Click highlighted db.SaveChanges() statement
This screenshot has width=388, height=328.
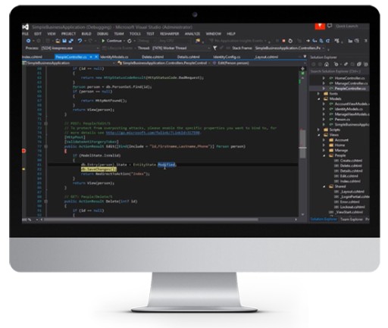99,169
